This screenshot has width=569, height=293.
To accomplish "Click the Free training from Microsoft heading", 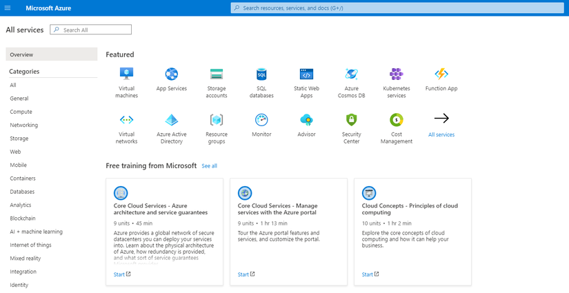I will [x=151, y=165].
